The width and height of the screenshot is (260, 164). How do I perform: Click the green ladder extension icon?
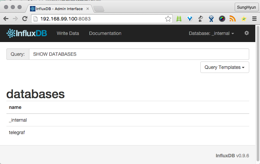coord(179,19)
